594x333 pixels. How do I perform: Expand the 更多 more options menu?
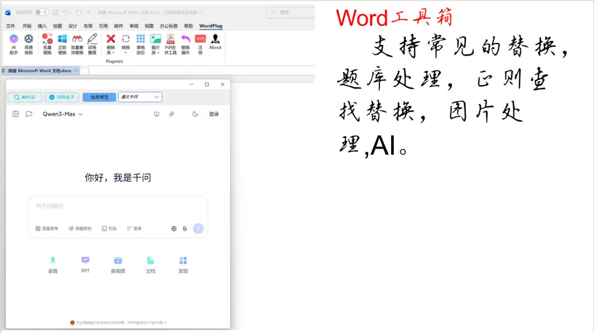point(134,229)
